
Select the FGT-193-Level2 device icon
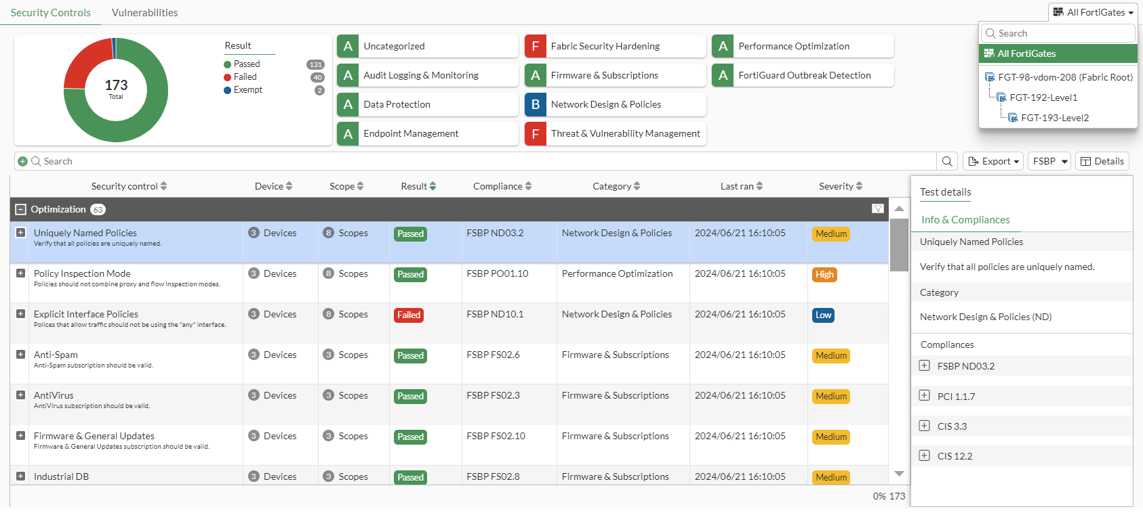click(x=1013, y=118)
